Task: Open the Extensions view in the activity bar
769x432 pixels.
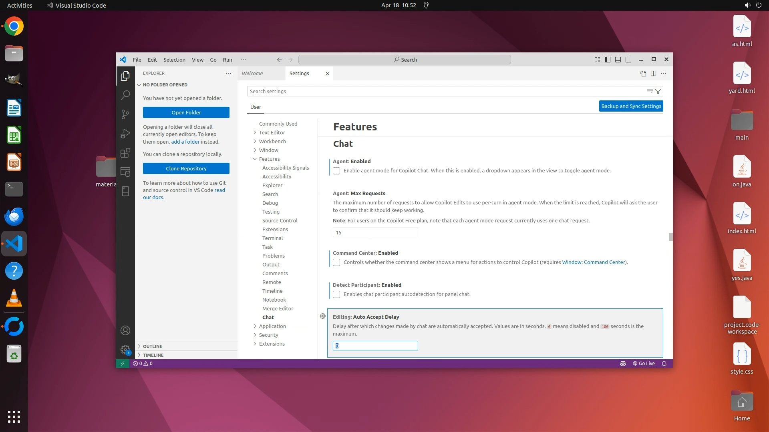Action: (x=125, y=153)
